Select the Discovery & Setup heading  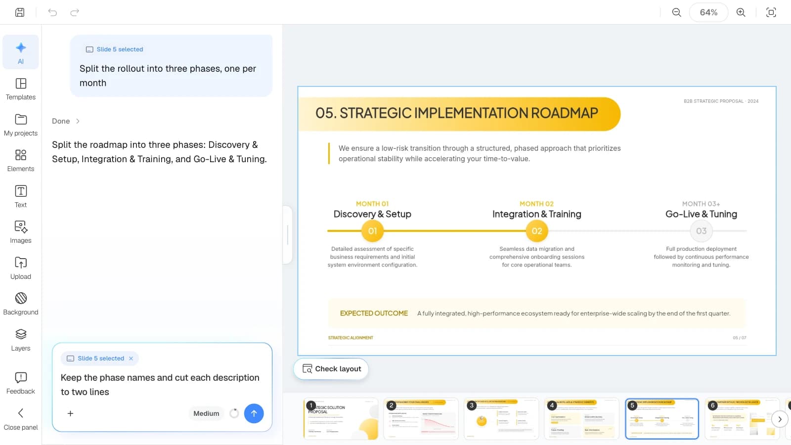[372, 214]
